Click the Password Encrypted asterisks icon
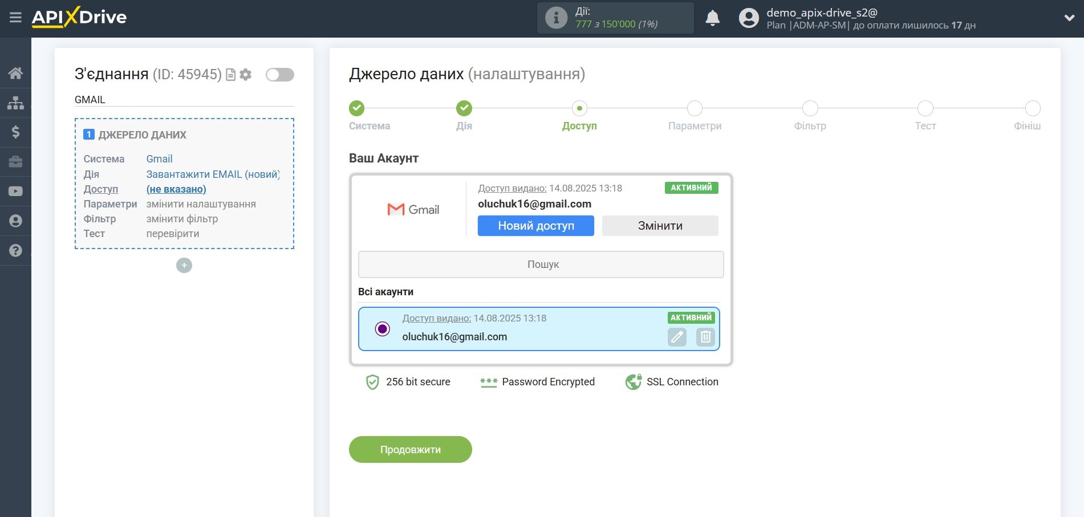Viewport: 1084px width, 517px height. (489, 382)
